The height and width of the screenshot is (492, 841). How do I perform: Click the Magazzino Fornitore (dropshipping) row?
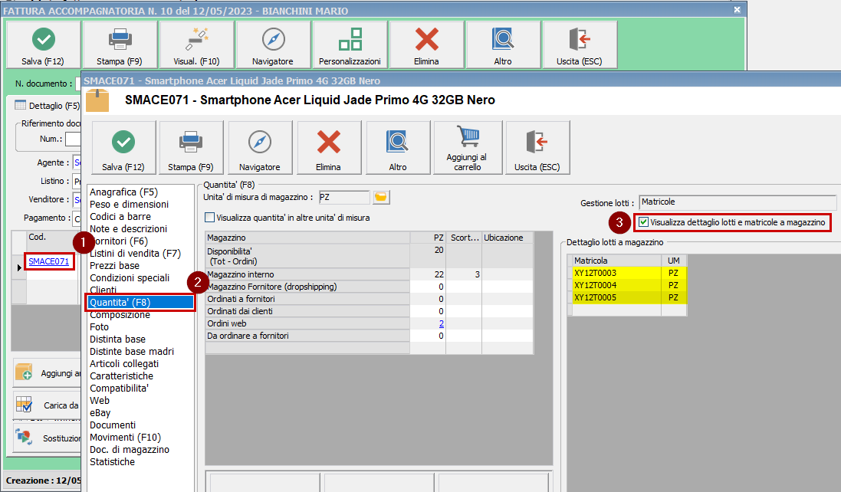tap(370, 287)
